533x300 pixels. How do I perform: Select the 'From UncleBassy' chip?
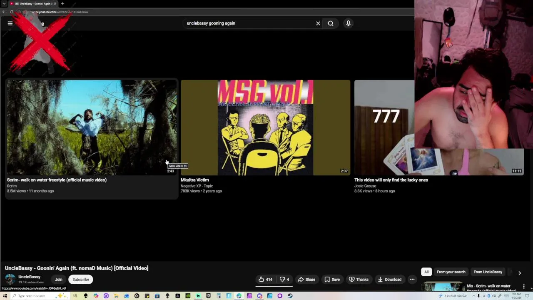(x=488, y=272)
